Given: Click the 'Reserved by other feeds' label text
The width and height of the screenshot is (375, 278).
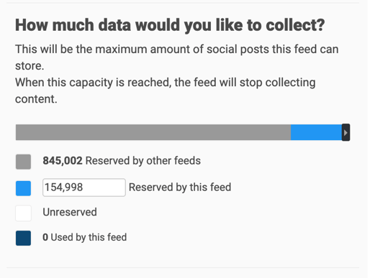Looking at the screenshot, I should tap(143, 161).
